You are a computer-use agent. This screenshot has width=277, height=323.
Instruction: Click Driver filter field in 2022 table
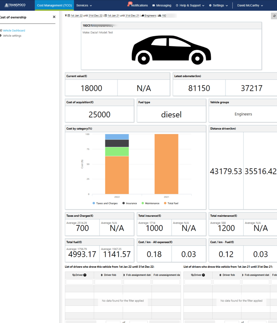pos(79,282)
